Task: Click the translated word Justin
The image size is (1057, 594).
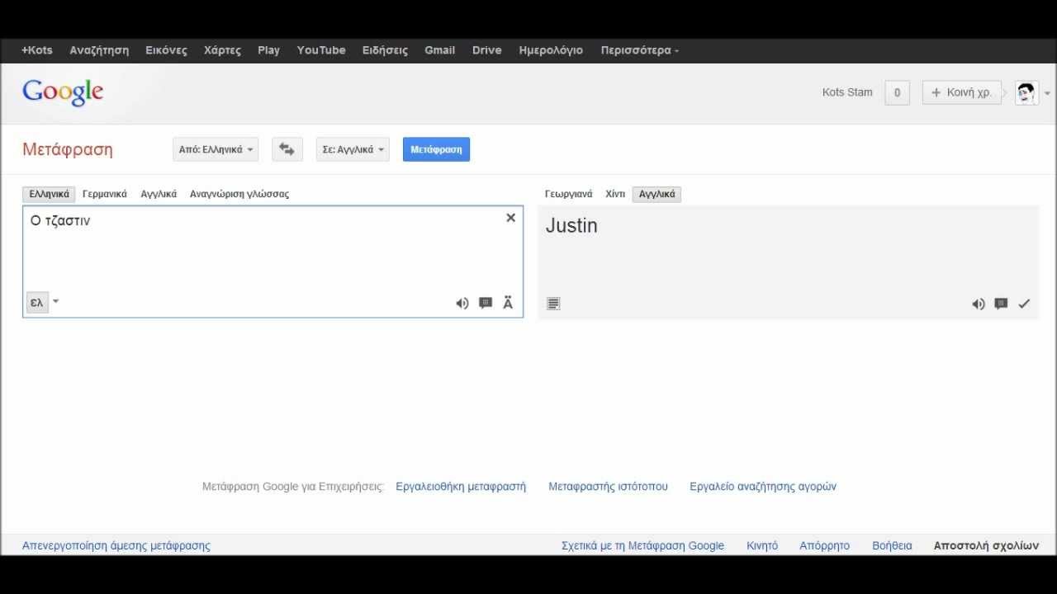Action: (571, 225)
